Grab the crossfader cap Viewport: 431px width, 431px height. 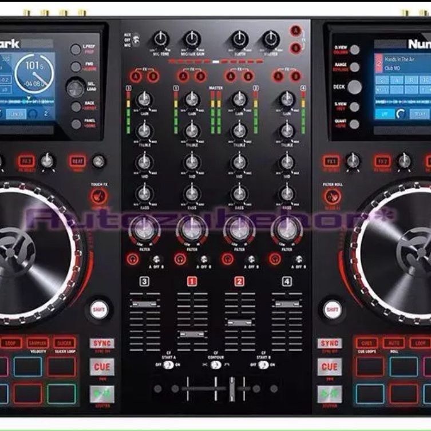click(232, 389)
